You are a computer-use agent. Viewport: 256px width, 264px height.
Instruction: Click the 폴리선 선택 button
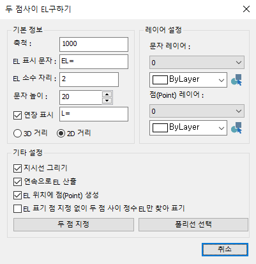tap(193, 224)
